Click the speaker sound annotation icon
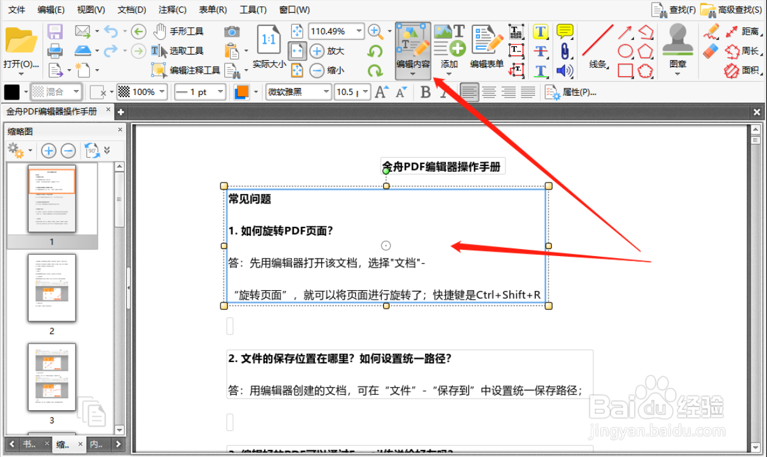The width and height of the screenshot is (767, 457). coord(564,70)
